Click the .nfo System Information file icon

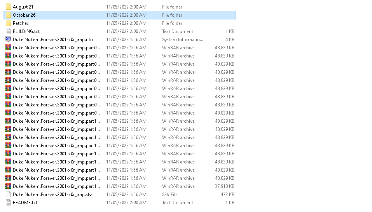8,40
